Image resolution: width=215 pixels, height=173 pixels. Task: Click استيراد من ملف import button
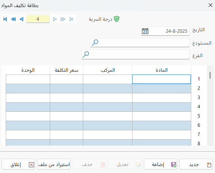pos(54,164)
